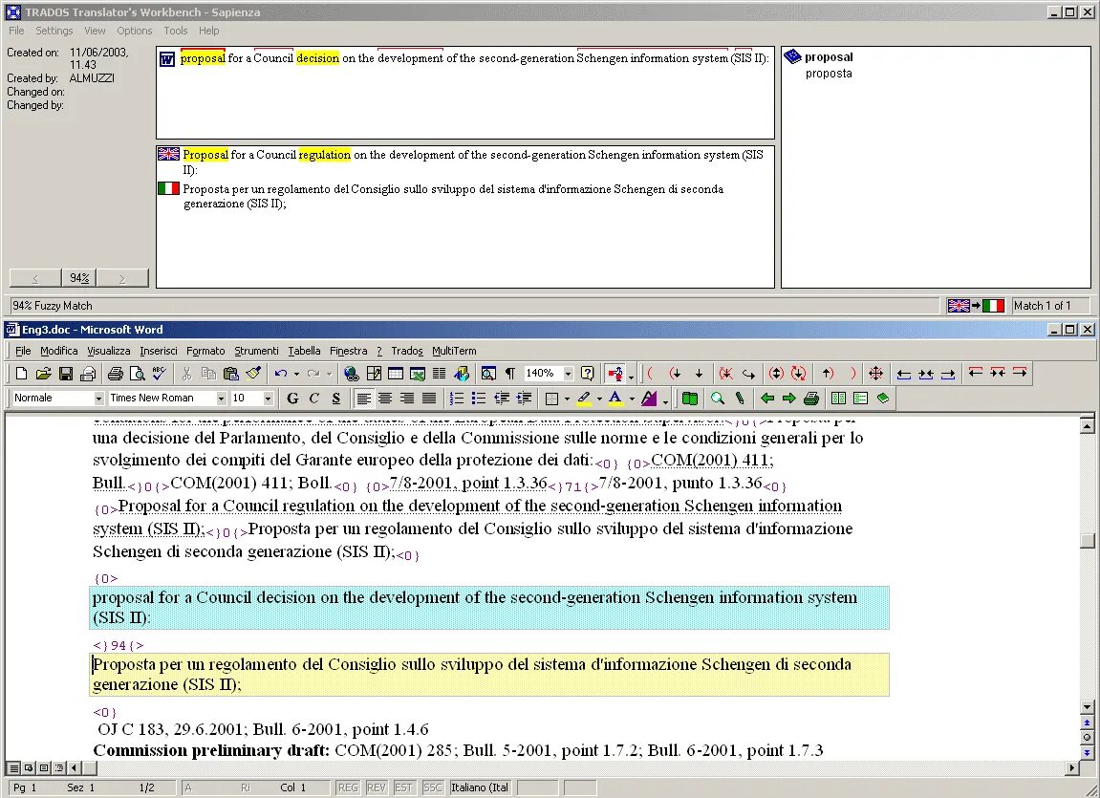Undo the last action in Word
Viewport: 1100px width, 798px height.
pos(281,374)
